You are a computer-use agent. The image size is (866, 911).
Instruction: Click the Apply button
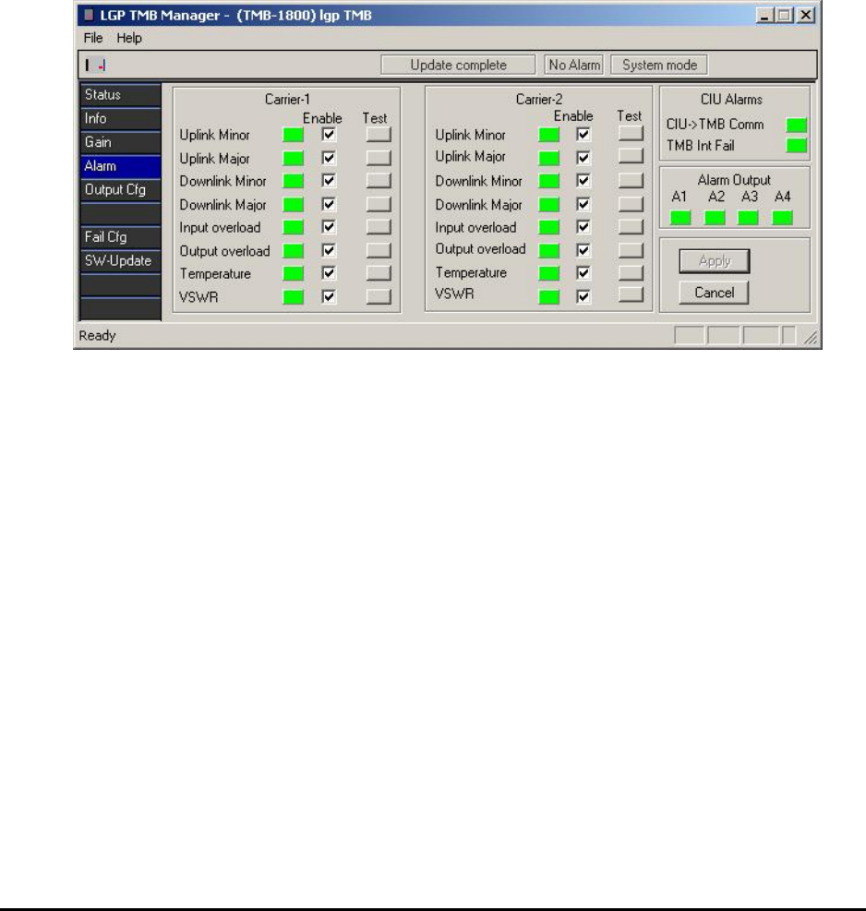coord(715,261)
